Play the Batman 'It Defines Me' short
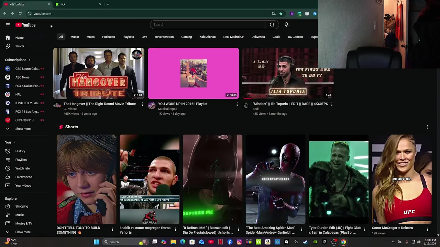The image size is (440, 247). tap(212, 179)
